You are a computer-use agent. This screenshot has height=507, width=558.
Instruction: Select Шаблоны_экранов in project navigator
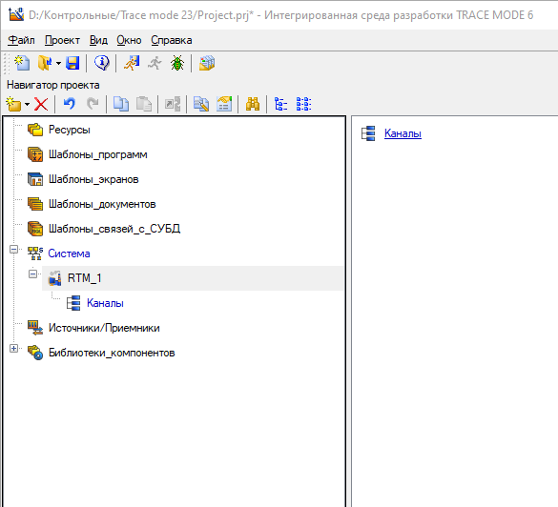point(93,179)
